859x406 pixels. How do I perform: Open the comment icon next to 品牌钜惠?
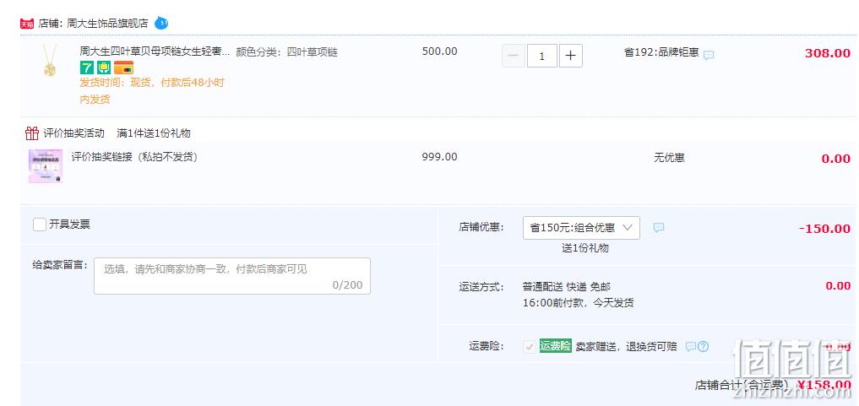709,55
